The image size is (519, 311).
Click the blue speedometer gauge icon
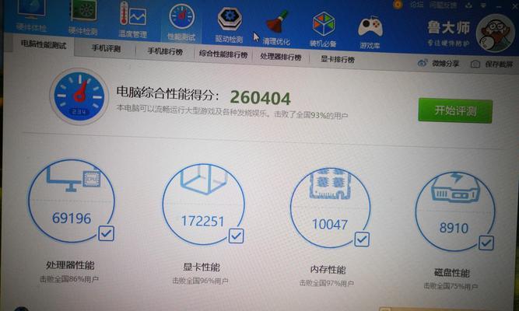[79, 96]
